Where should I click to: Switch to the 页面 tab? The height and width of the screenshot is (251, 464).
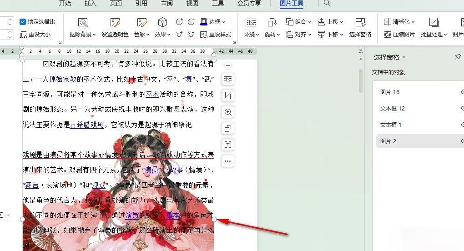point(116,3)
